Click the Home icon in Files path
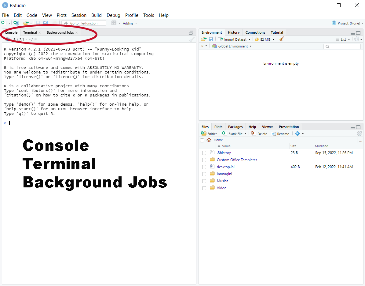The width and height of the screenshot is (365, 286). click(209, 140)
